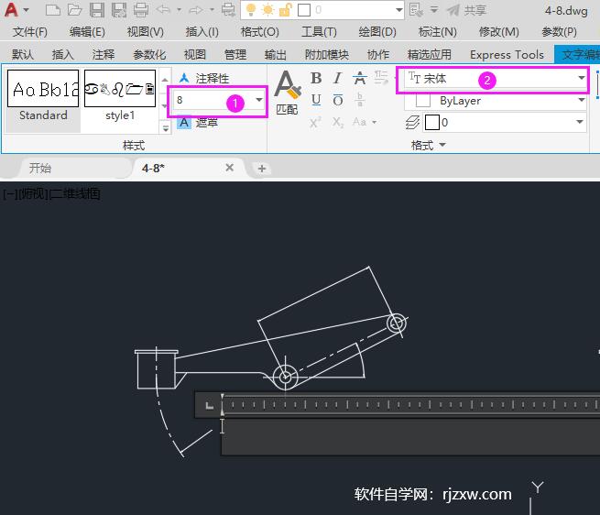Switch to the 输出 ribbon tab
Screen dimensions: 600x515
[276, 55]
